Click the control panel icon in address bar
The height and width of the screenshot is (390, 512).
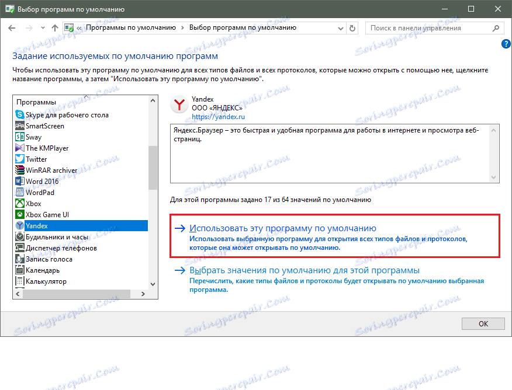(69, 28)
